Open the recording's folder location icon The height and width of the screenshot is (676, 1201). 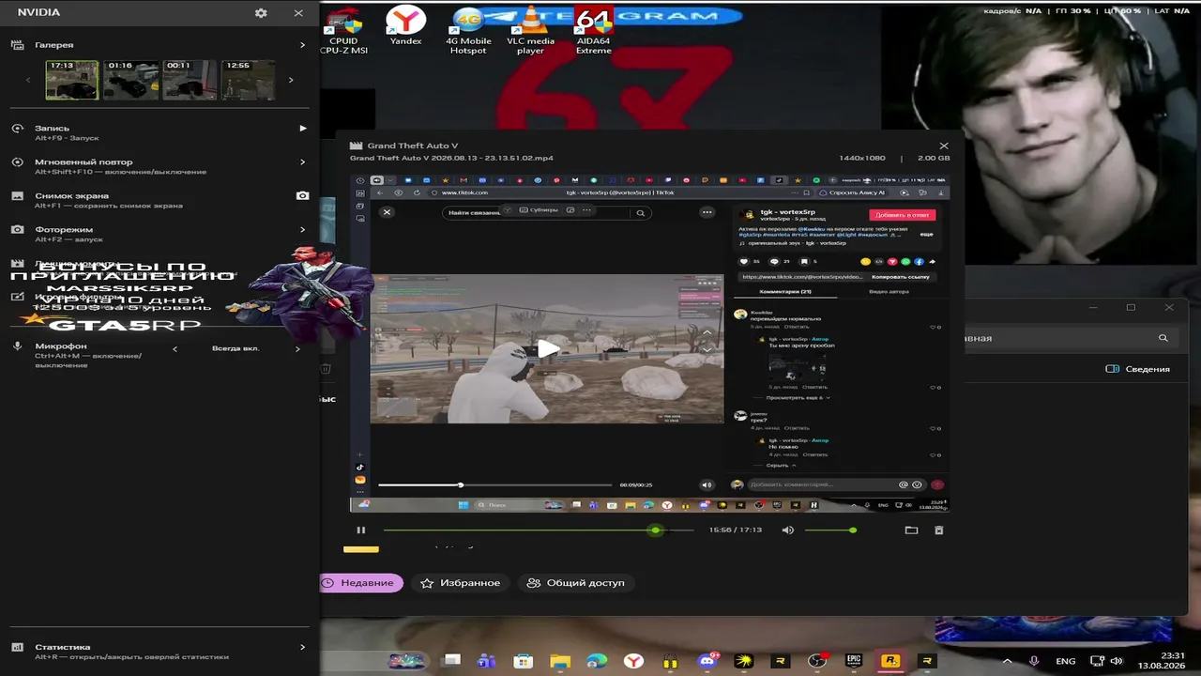click(x=911, y=530)
